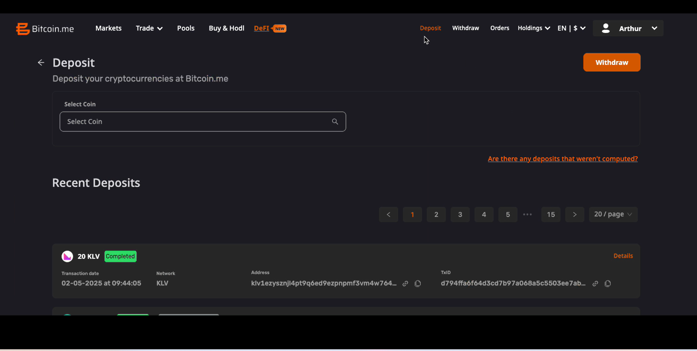Open the KLV address link icon

pyautogui.click(x=405, y=284)
